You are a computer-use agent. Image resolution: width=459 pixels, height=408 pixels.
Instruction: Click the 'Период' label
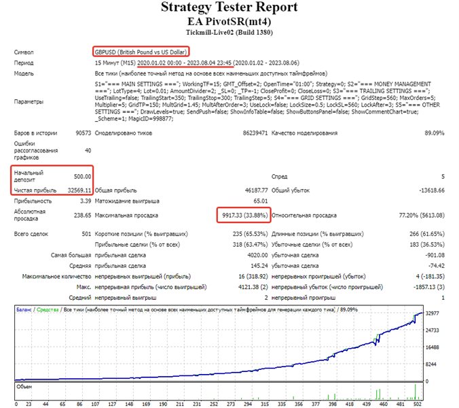click(x=24, y=63)
